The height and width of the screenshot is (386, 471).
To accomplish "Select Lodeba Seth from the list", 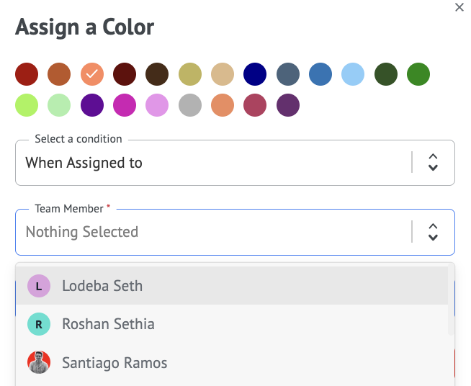I will pos(102,286).
